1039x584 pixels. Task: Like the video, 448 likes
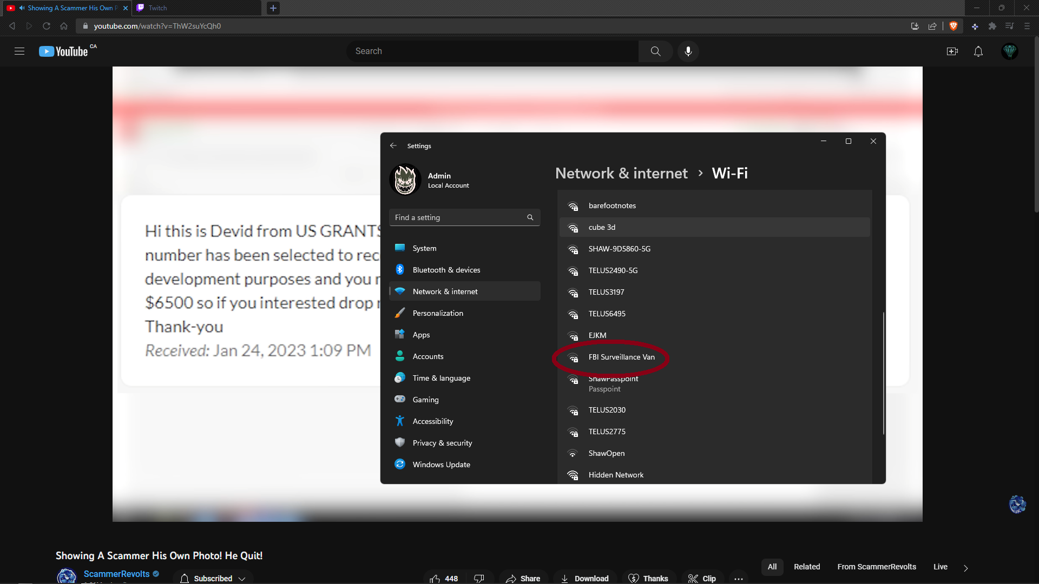coord(444,578)
